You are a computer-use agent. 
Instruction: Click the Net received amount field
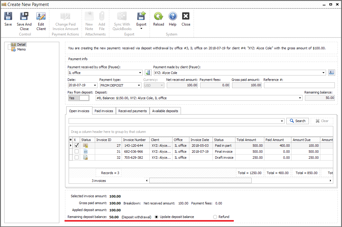pos(182,85)
